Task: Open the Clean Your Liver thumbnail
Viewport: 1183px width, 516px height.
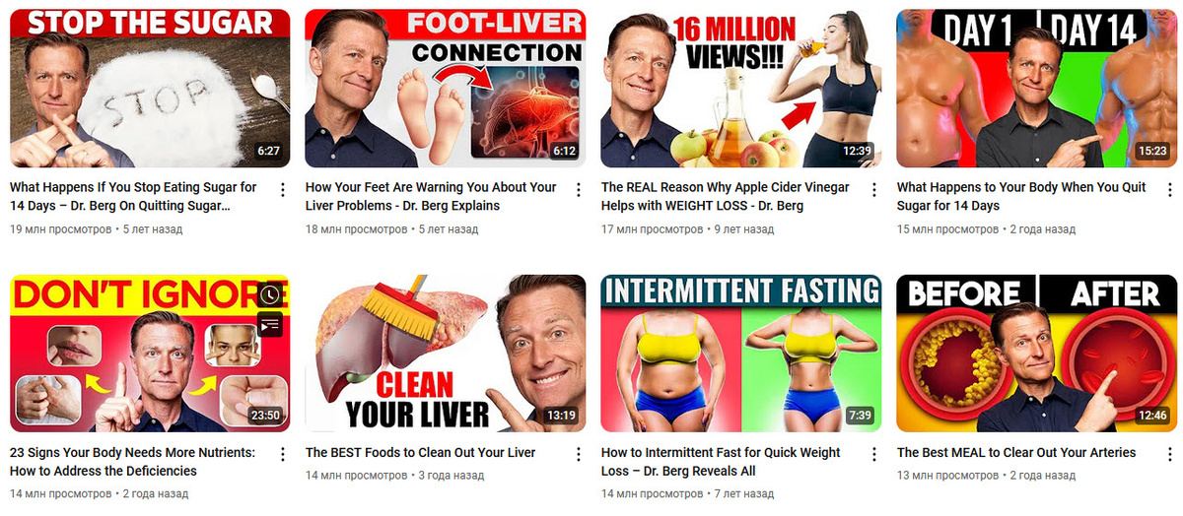Action: (446, 354)
